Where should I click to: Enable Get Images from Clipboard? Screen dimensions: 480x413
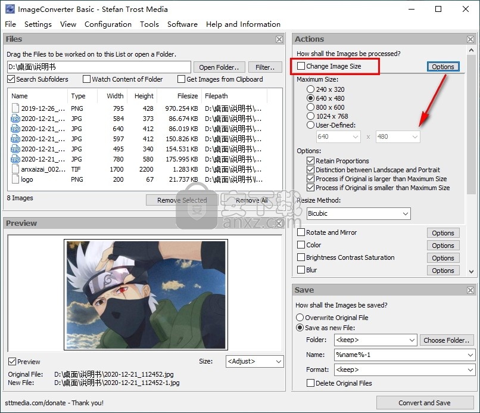click(181, 79)
